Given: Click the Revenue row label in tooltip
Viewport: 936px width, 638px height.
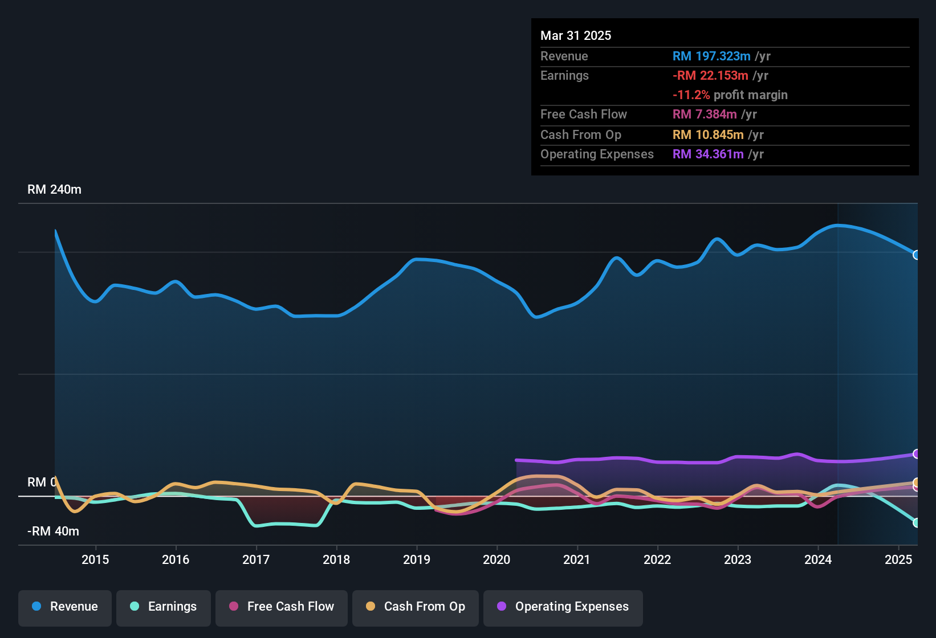Looking at the screenshot, I should pos(564,56).
